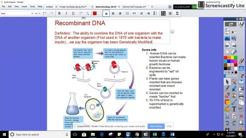Screen dimensions: 246x138
Task: Choose the black pen color swatch
Action: 226,68
